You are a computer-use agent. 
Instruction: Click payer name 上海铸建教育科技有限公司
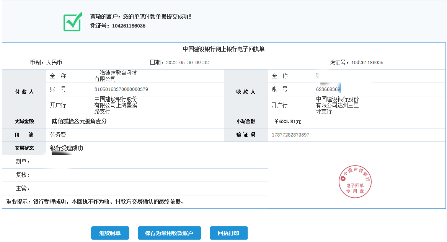tap(116, 76)
